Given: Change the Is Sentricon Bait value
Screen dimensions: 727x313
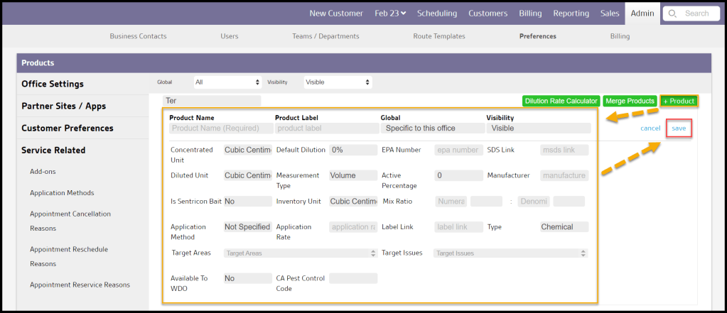Looking at the screenshot, I should tap(247, 202).
